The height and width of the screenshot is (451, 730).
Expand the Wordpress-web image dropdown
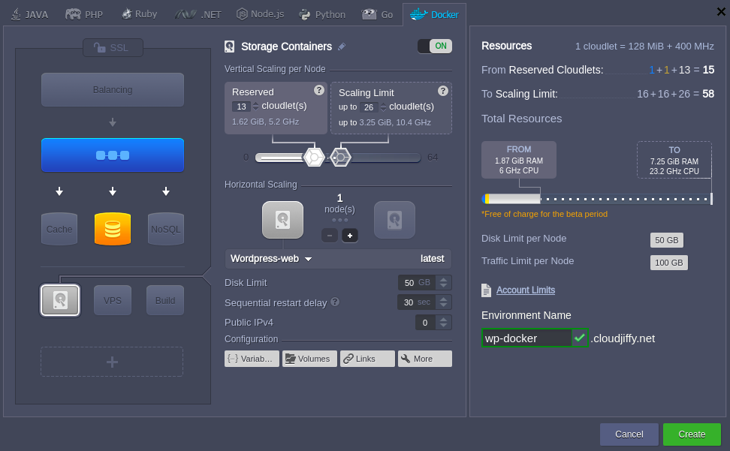(308, 259)
